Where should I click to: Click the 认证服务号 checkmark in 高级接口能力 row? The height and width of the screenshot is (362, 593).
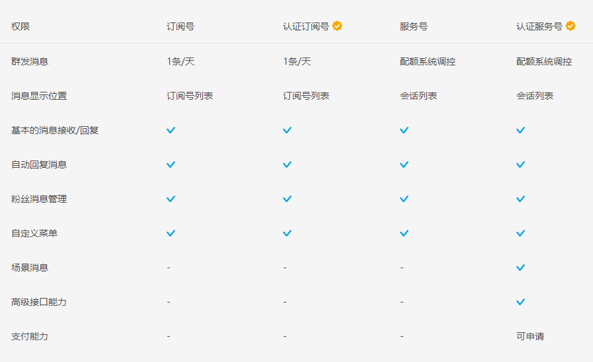pyautogui.click(x=521, y=303)
